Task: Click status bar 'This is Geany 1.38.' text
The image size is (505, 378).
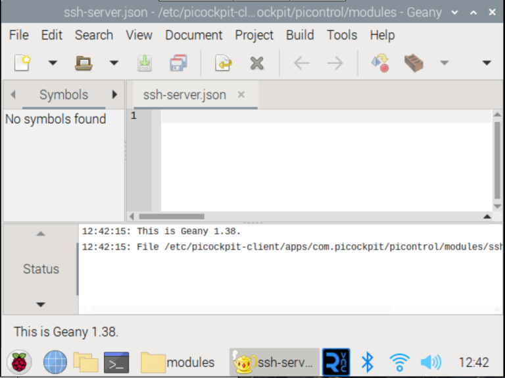Action: click(66, 331)
